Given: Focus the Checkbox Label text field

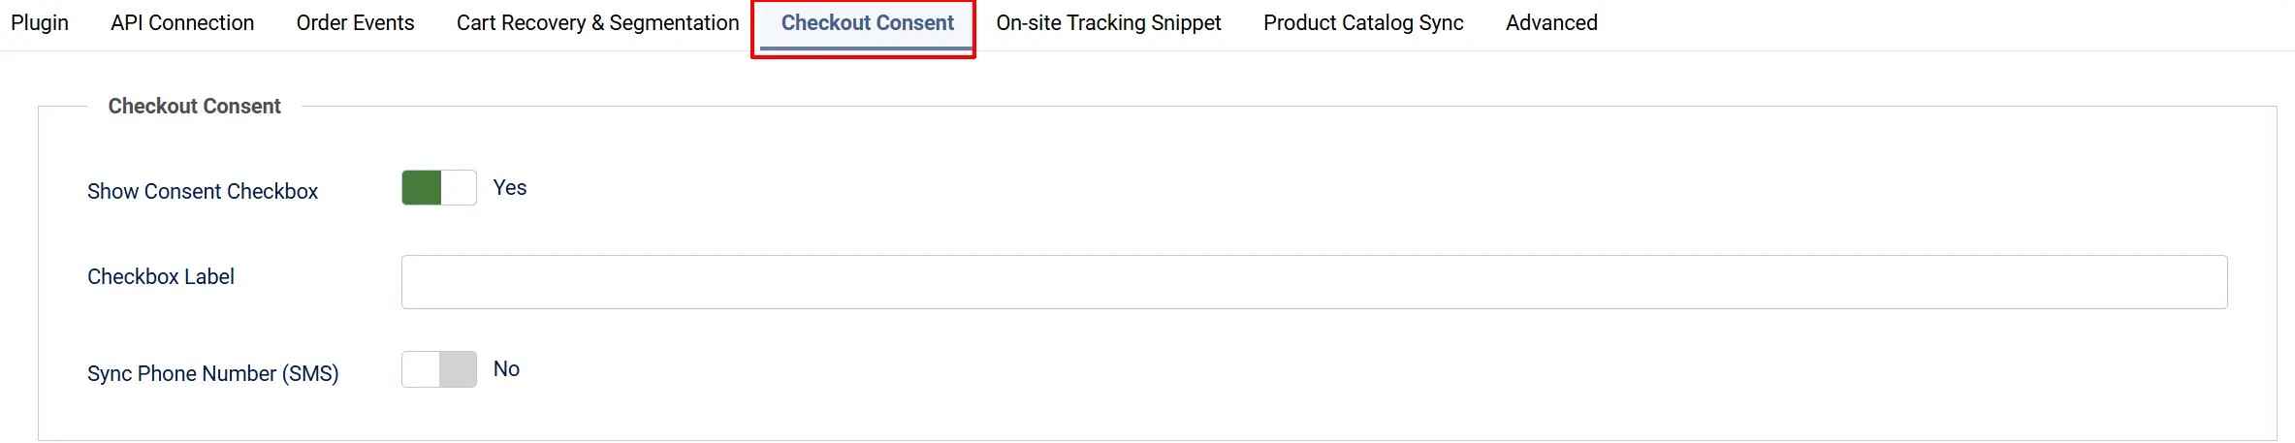Looking at the screenshot, I should pos(1314,282).
